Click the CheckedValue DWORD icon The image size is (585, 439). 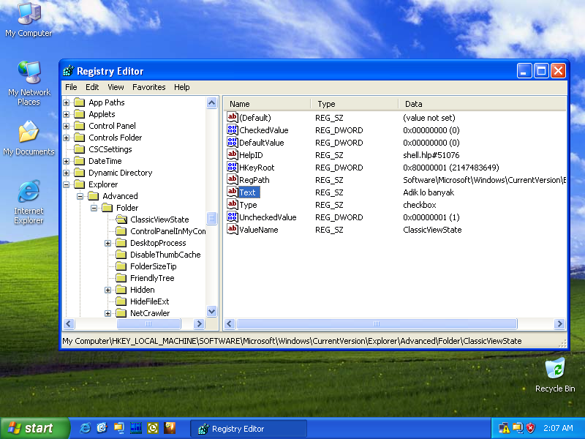pos(232,130)
